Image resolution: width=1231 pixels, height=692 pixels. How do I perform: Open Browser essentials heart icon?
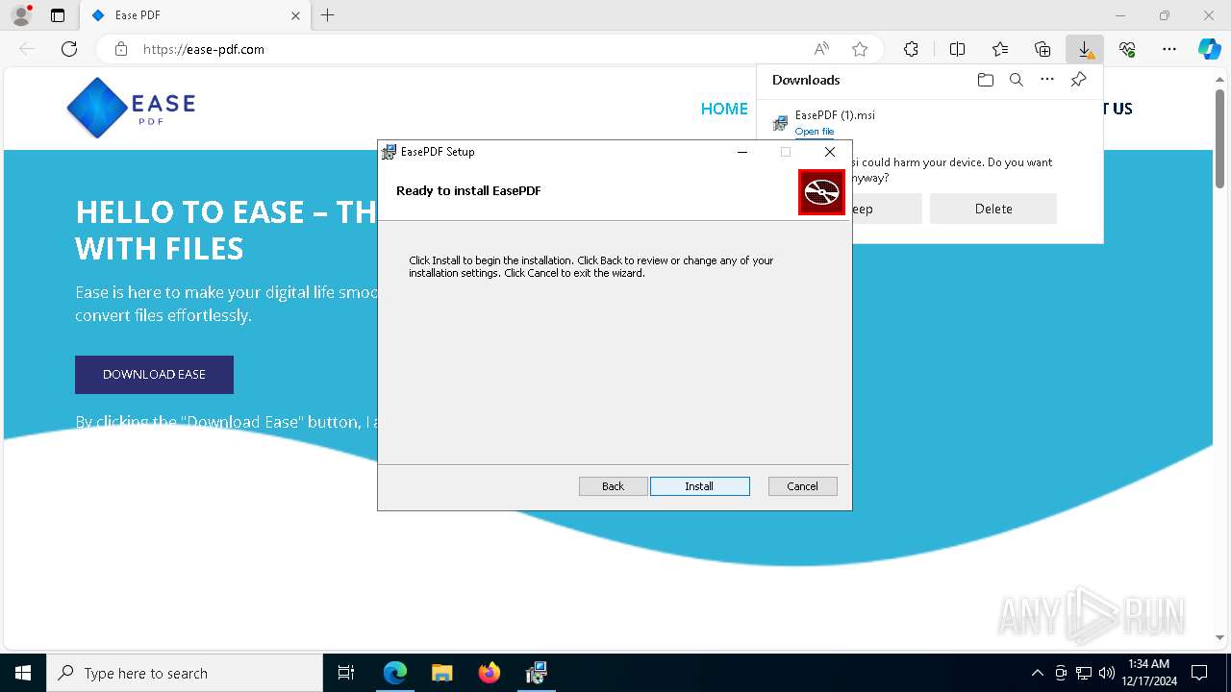point(1127,49)
